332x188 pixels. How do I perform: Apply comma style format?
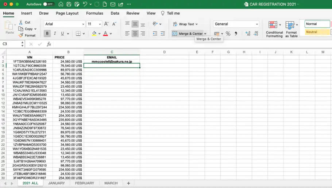(236, 34)
